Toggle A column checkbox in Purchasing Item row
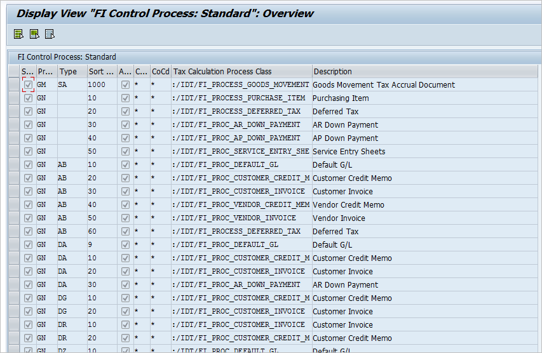Image resolution: width=542 pixels, height=353 pixels. [125, 98]
